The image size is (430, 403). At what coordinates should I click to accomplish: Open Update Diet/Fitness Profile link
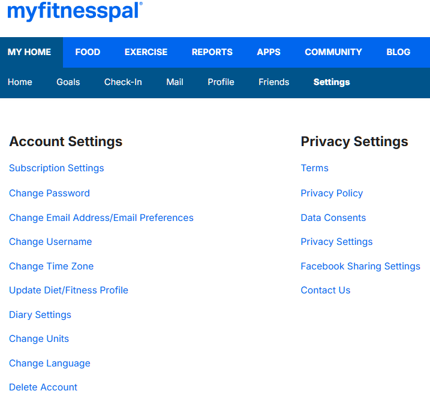(68, 290)
